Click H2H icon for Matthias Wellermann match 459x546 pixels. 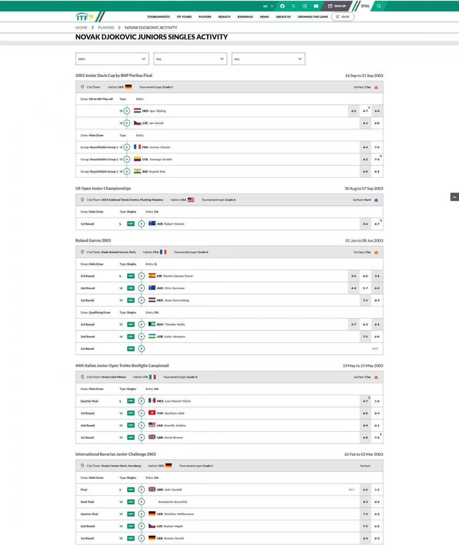[131, 514]
